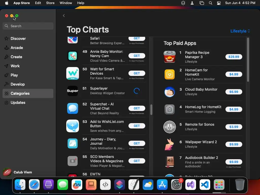Open the Discover section in sidebar

(28, 39)
